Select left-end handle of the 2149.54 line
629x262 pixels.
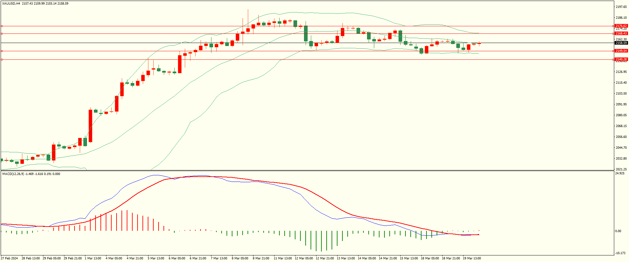[x=2, y=51]
